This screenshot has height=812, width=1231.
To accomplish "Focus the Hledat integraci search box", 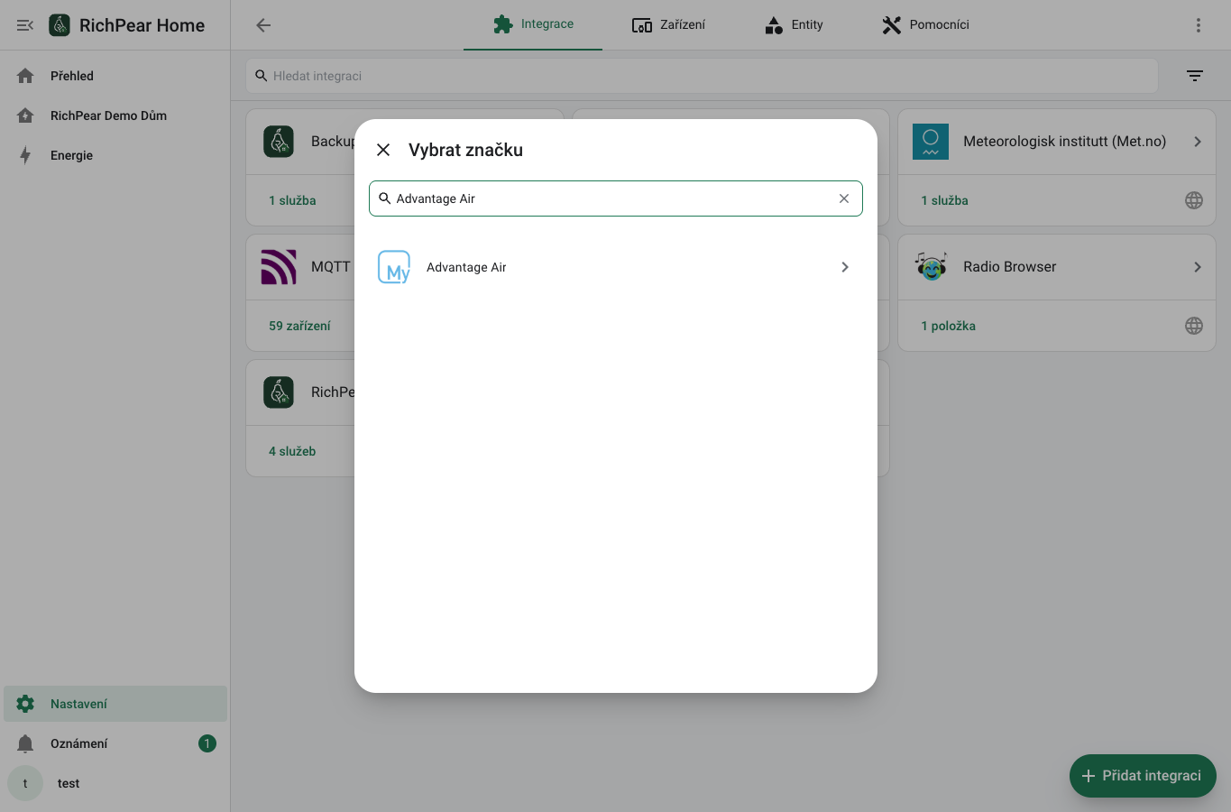I will tap(702, 76).
